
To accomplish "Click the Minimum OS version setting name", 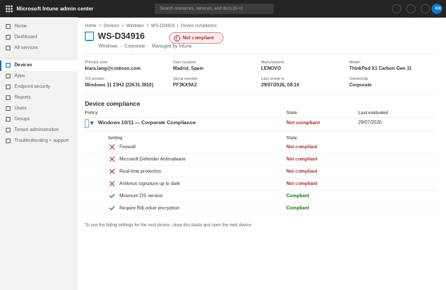I will (x=141, y=196).
